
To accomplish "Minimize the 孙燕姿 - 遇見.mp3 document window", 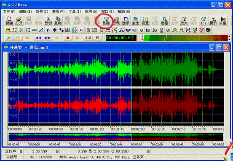I will (x=212, y=48).
